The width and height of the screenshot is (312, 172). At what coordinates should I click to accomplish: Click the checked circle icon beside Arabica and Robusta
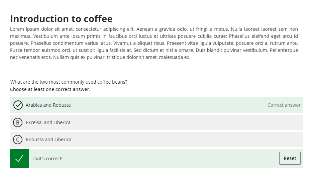coord(18,105)
